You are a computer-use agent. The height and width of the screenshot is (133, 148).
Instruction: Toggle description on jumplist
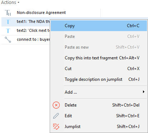99,79
